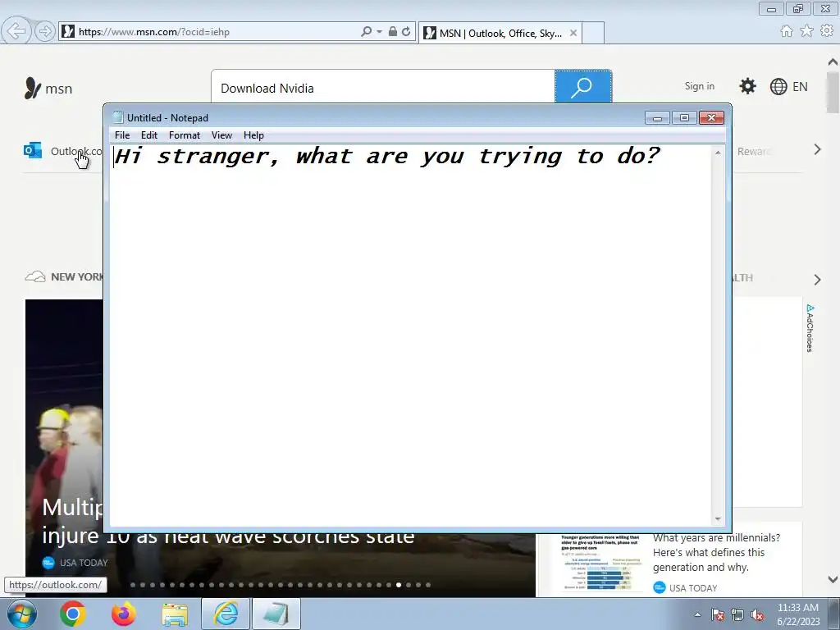Click the browser page scrollbar up arrow
This screenshot has width=840, height=630.
coord(833,62)
